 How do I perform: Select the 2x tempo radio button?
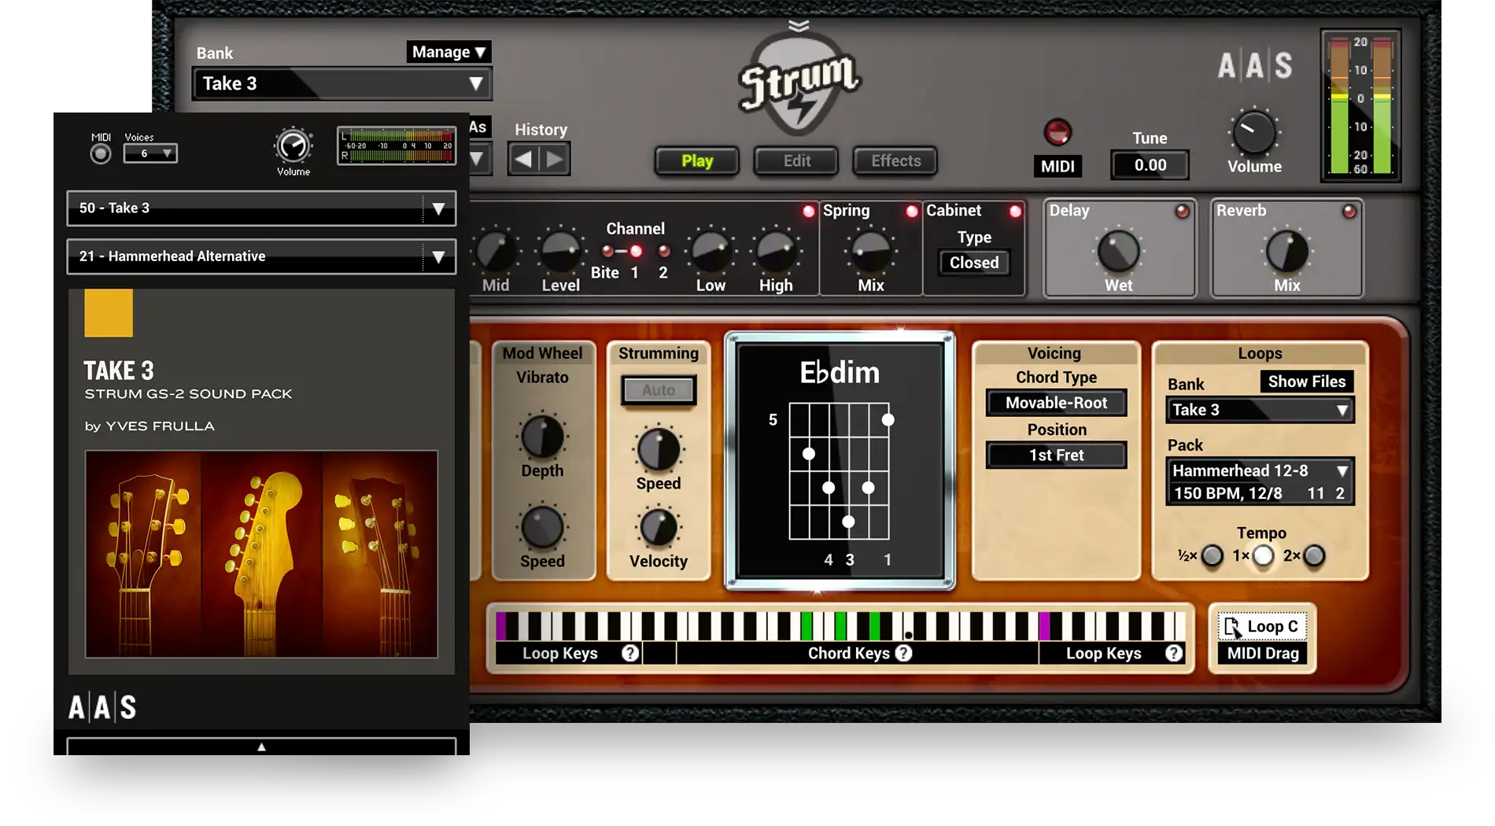coord(1314,556)
